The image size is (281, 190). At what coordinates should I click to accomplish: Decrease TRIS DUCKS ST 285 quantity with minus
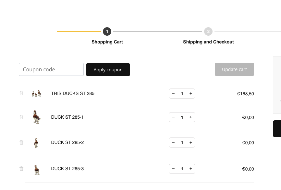point(173,93)
